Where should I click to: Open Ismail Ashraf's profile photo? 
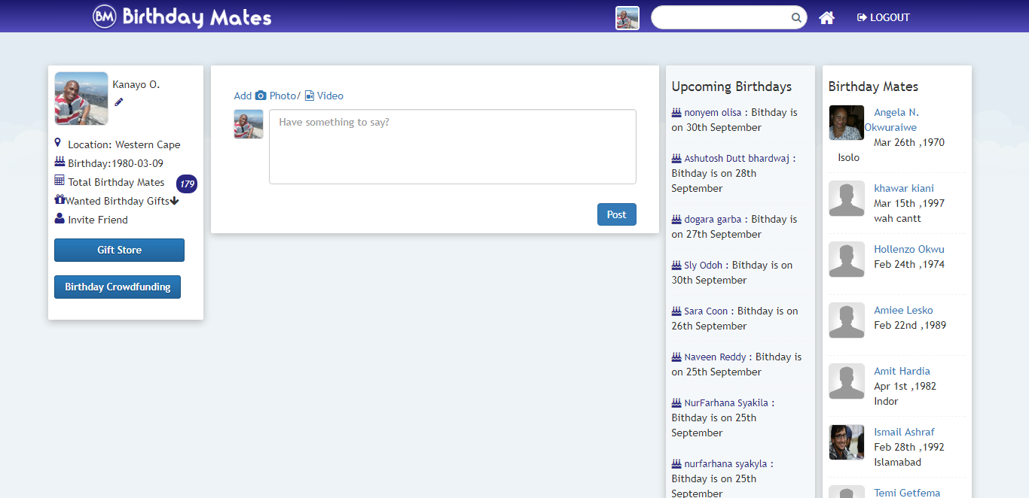(847, 442)
